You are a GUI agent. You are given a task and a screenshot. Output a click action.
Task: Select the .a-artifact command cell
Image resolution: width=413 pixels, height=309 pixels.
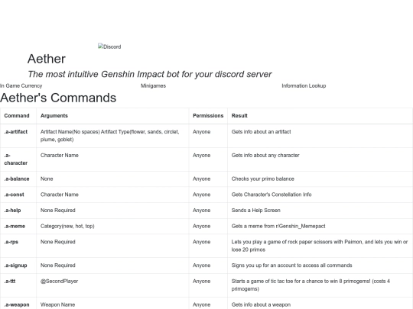18,136
